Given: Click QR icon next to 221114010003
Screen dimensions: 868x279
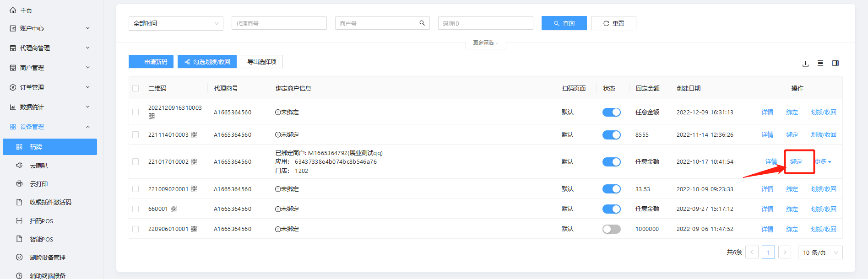Looking at the screenshot, I should 194,134.
